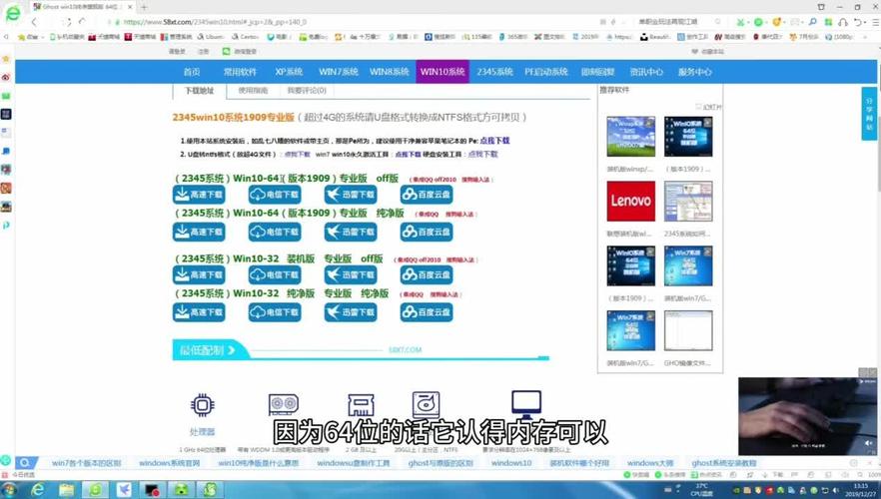
Task: Click the 分享网站 share side tab
Action: 869,114
